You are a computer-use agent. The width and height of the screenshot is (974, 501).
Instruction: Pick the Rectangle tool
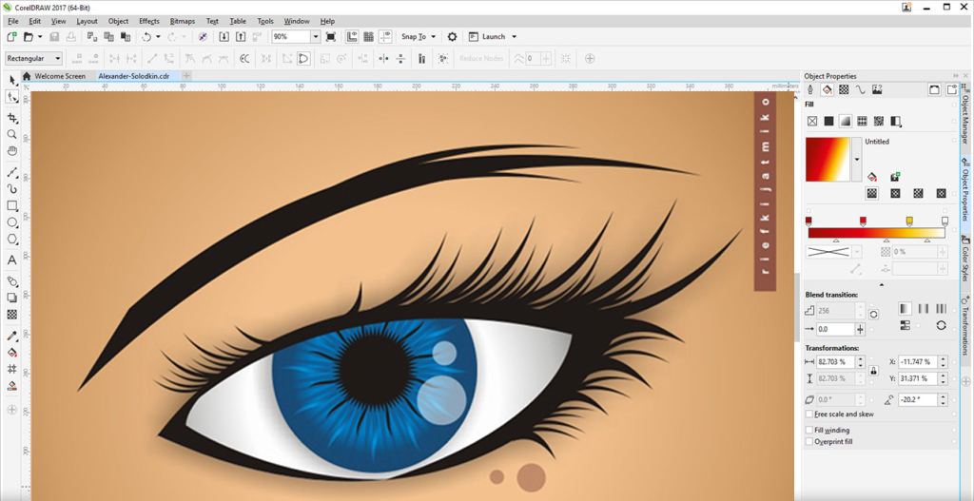(x=12, y=205)
